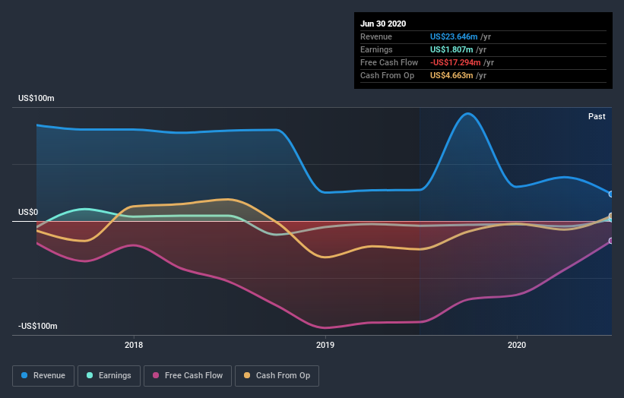
Task: Toggle the Cash From Op legend button
Action: click(277, 376)
